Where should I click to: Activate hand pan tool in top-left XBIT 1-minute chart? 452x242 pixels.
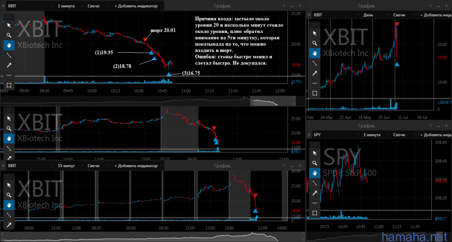pyautogui.click(x=9, y=45)
